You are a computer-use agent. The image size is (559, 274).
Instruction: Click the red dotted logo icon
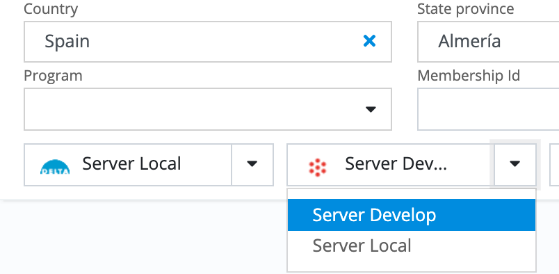317,168
